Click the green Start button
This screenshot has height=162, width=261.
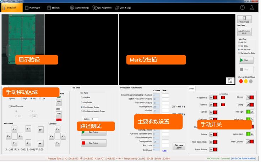(244, 60)
